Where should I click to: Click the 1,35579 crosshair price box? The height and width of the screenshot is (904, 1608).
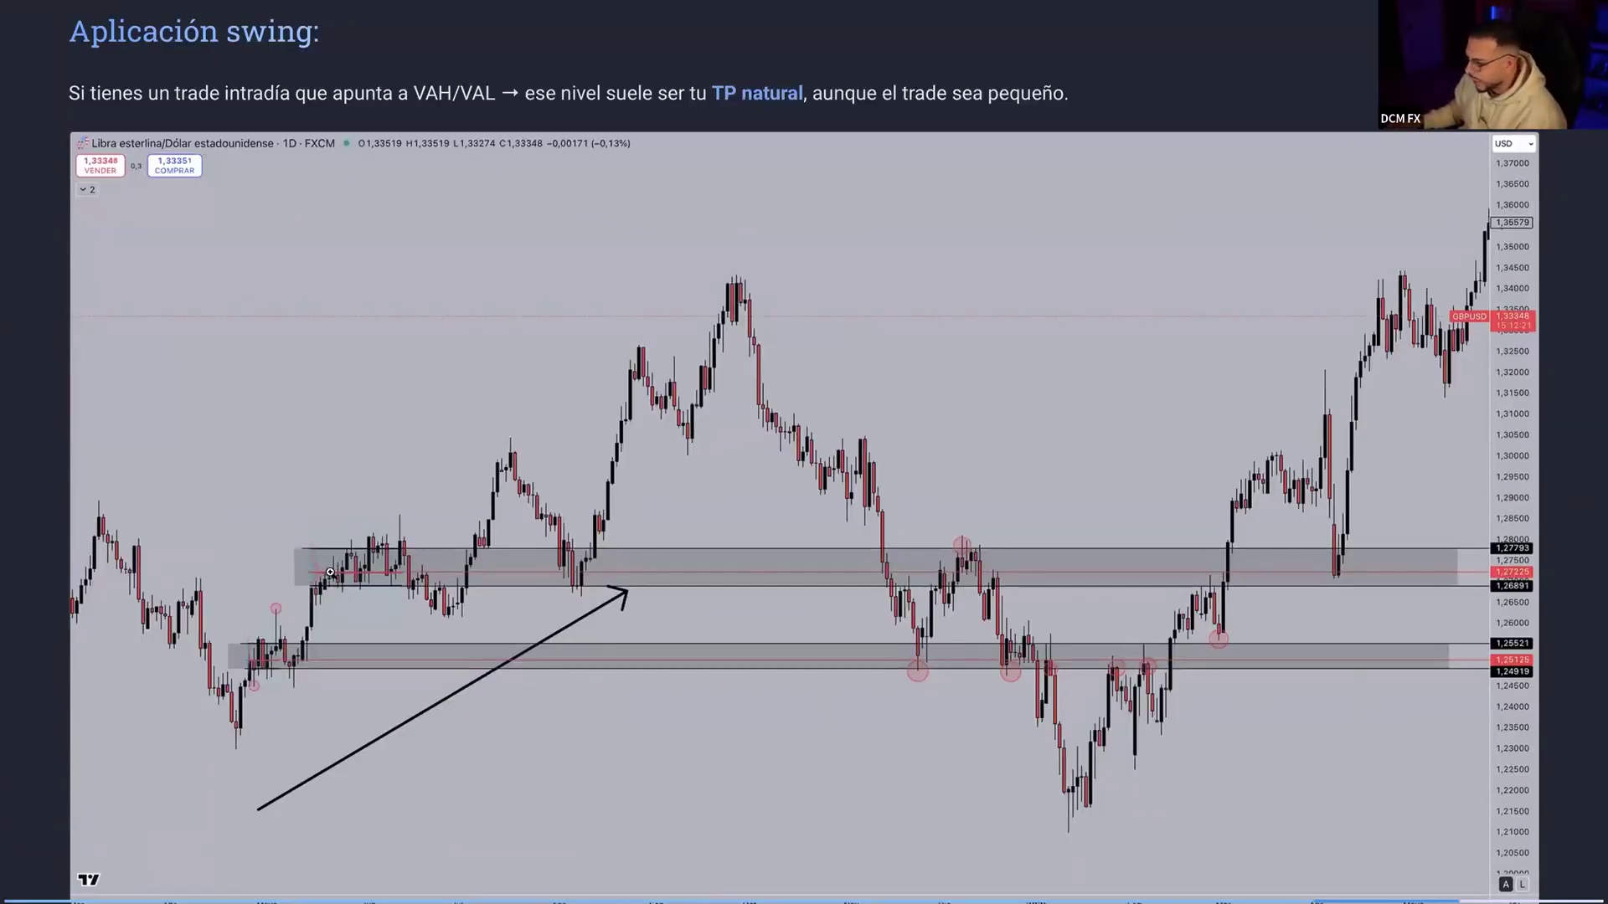click(x=1512, y=223)
